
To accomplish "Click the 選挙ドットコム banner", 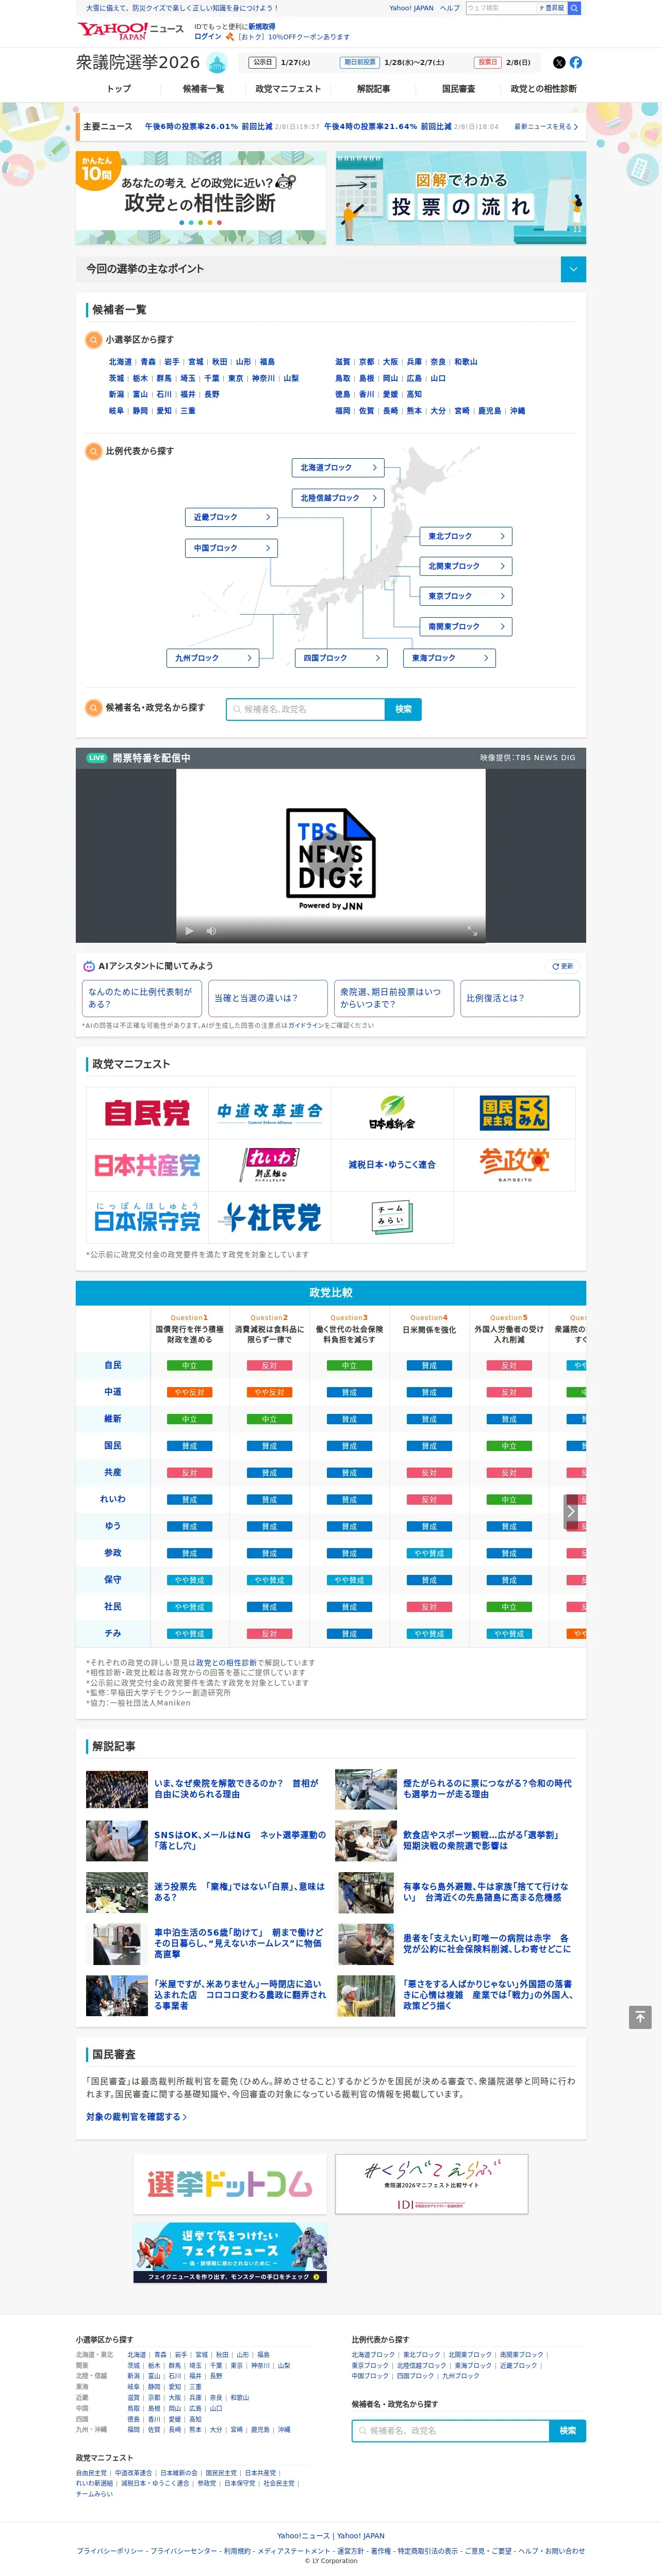I will pyautogui.click(x=229, y=2184).
